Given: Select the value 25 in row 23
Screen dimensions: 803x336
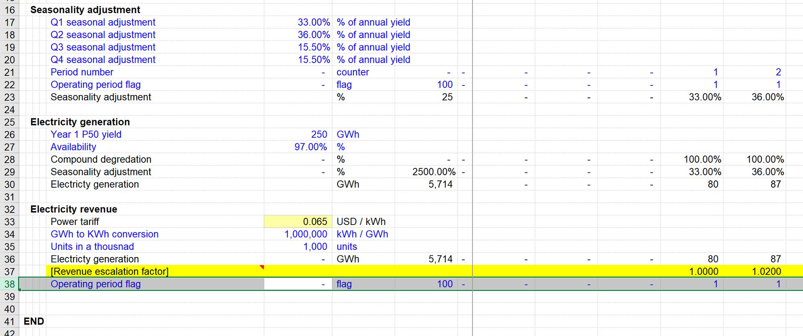Looking at the screenshot, I should (447, 97).
